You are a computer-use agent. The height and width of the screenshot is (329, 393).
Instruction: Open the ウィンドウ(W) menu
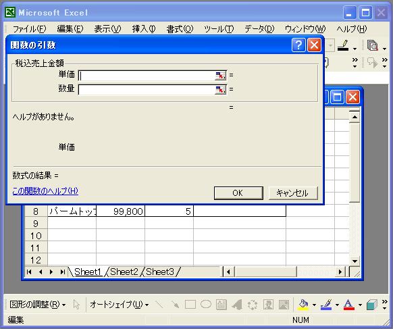click(305, 29)
